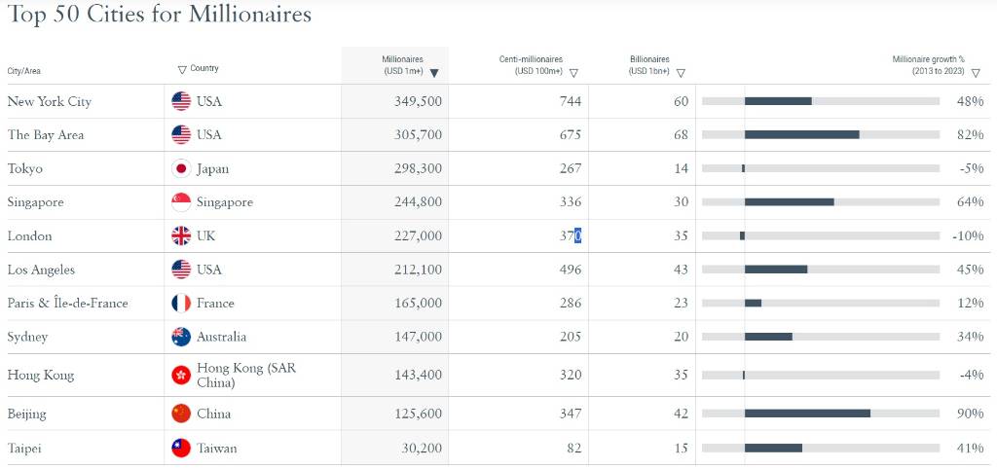The image size is (997, 468).
Task: Click the Singapore flag icon
Action: coord(180,202)
